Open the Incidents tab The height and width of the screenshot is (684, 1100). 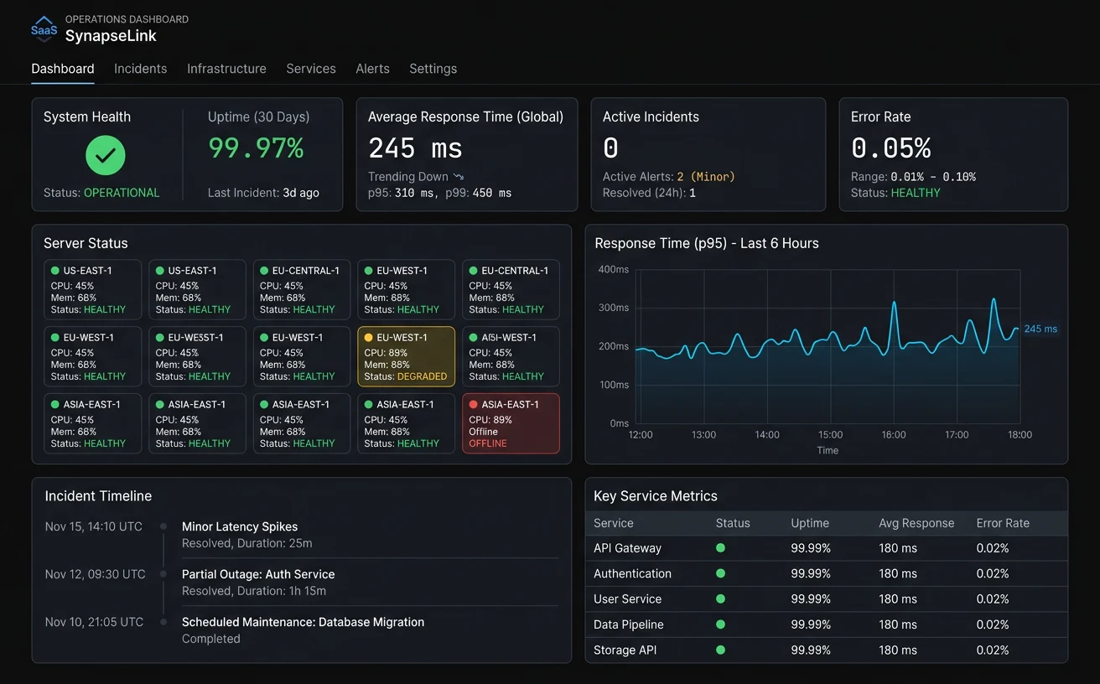(x=141, y=69)
